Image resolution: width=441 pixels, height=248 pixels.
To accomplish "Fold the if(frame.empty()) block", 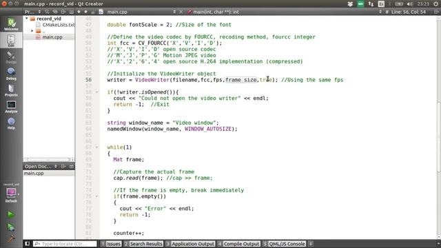I will (x=96, y=196).
